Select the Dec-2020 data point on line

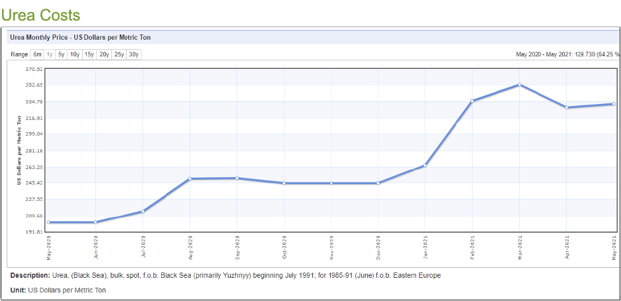click(378, 183)
